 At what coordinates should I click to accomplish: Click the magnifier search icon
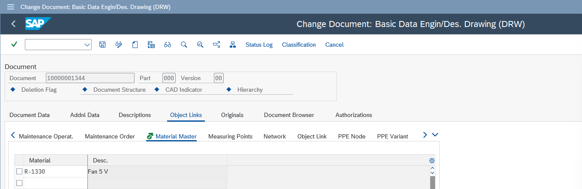[184, 45]
